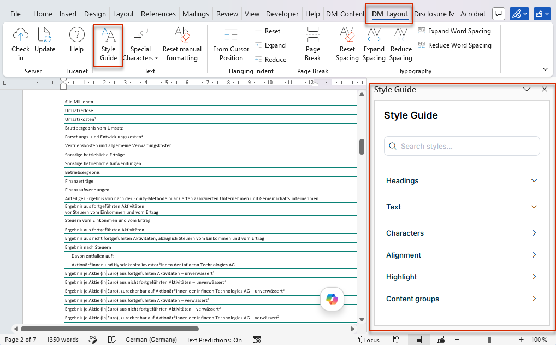Click Expand hanging indent
The width and height of the screenshot is (556, 345).
pyautogui.click(x=270, y=45)
